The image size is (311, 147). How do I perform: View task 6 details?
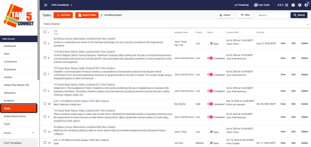283,43
